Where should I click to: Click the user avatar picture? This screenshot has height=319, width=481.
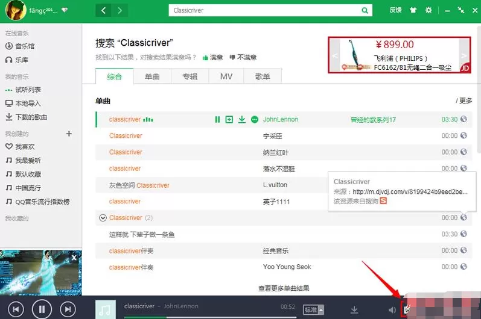point(16,10)
